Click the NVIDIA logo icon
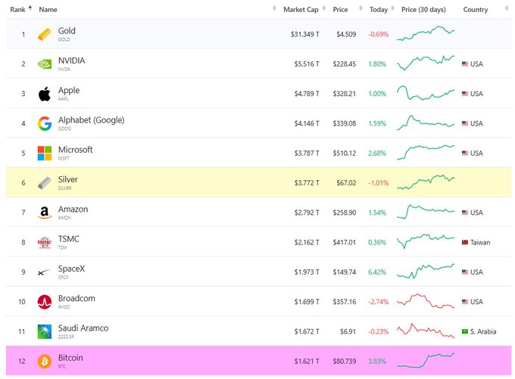Viewport: 515px width, 379px height. point(45,64)
